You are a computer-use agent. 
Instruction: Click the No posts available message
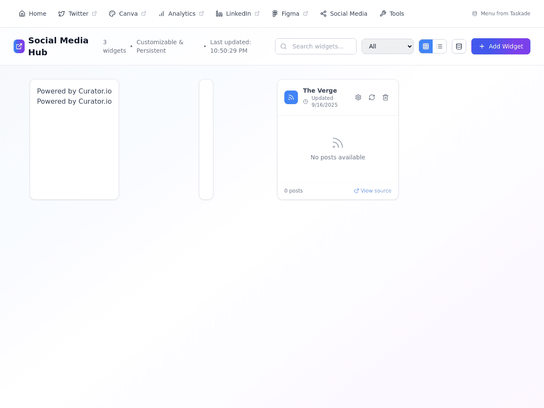(338, 157)
